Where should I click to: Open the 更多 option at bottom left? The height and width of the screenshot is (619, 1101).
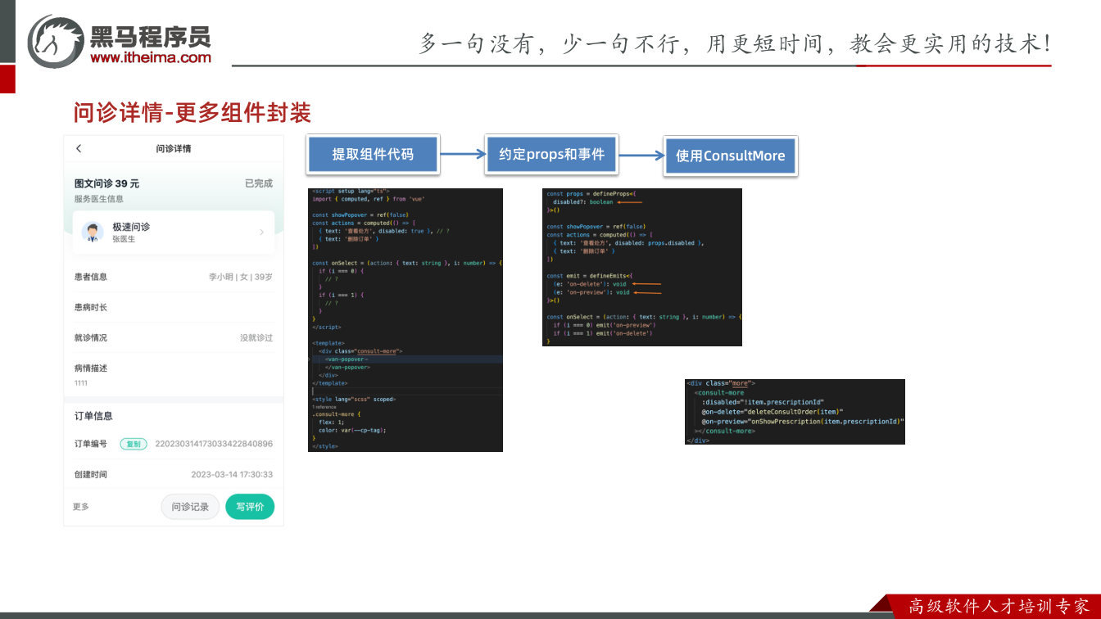pyautogui.click(x=81, y=507)
